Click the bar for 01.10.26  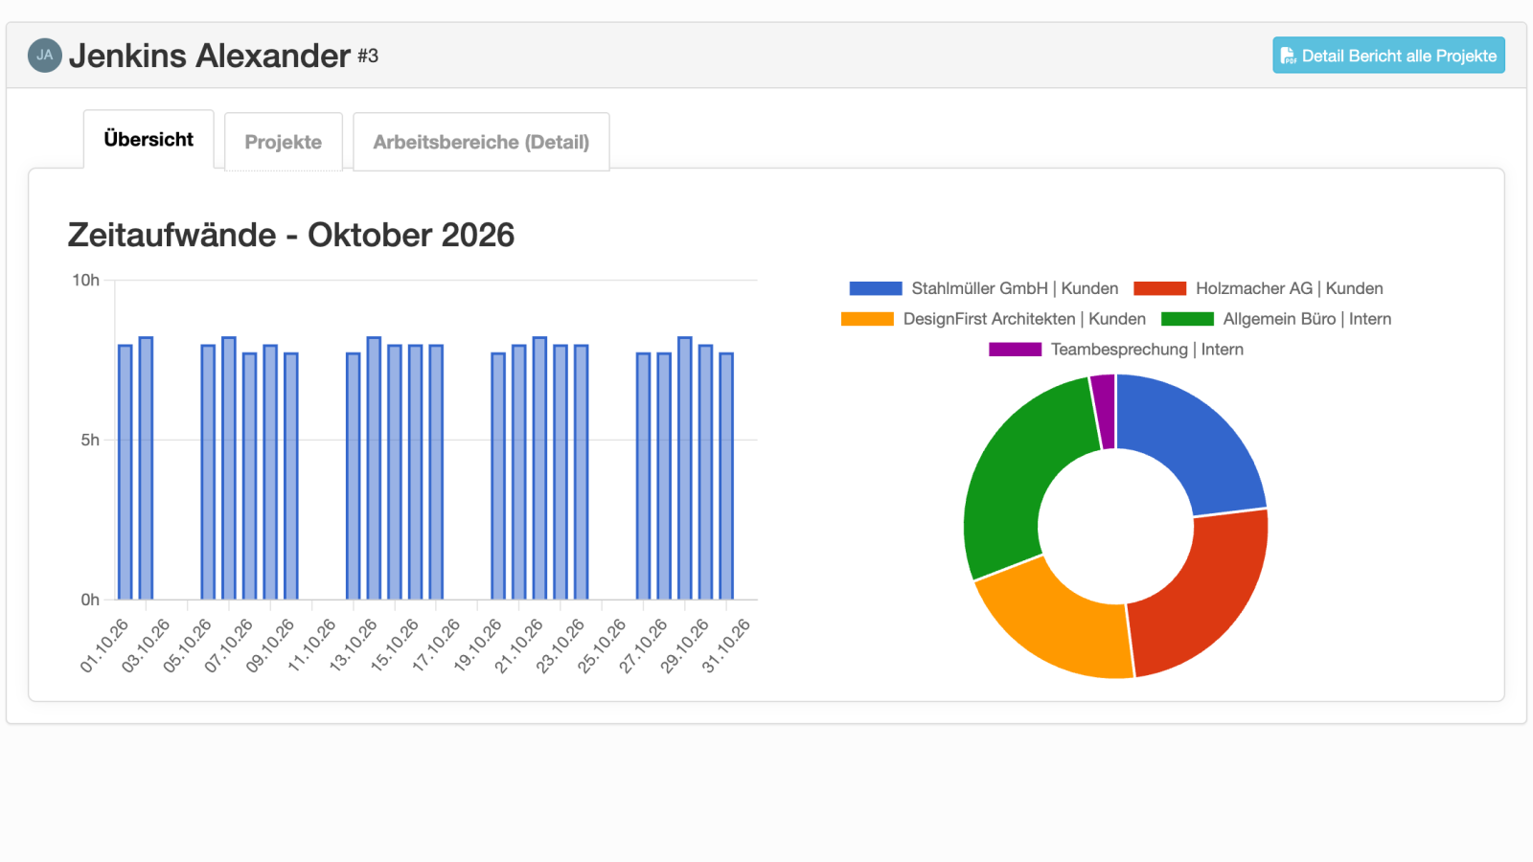click(x=126, y=472)
